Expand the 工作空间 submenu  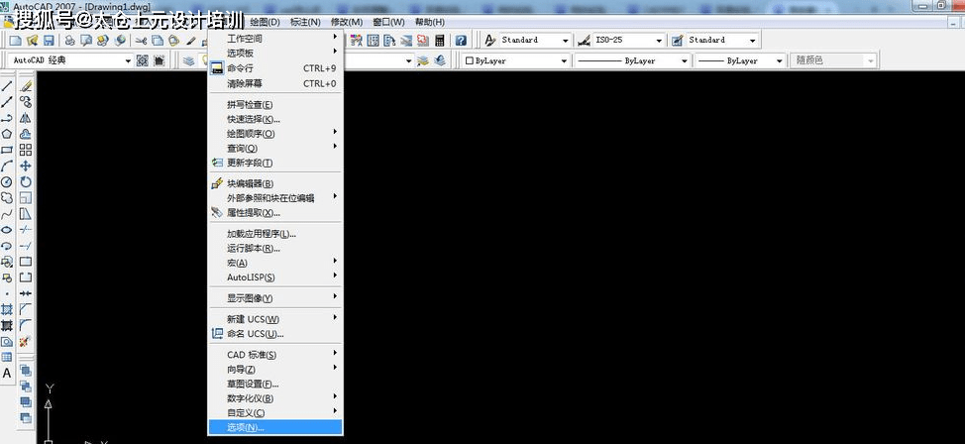point(275,39)
